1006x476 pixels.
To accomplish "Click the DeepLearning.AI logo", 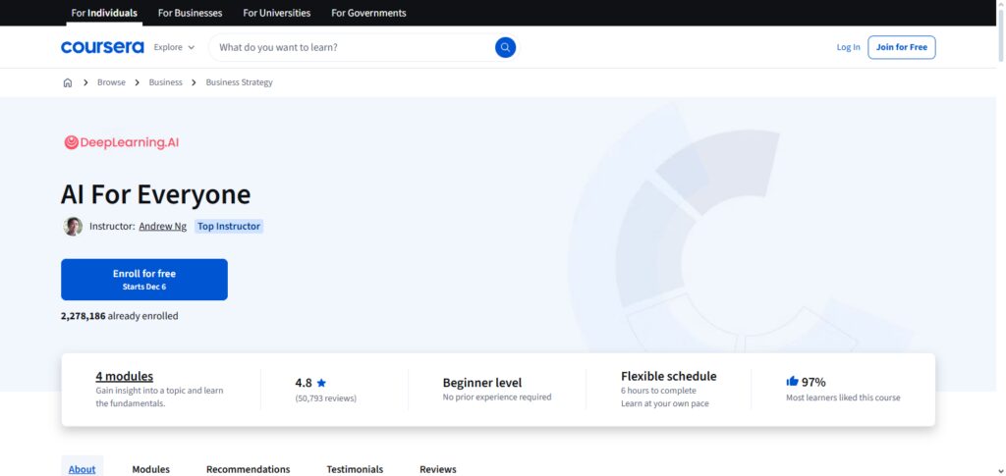I will coord(121,143).
